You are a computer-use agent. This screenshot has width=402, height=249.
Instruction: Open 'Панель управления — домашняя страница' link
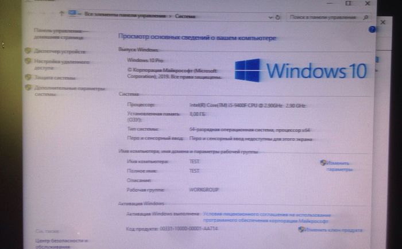60,34
